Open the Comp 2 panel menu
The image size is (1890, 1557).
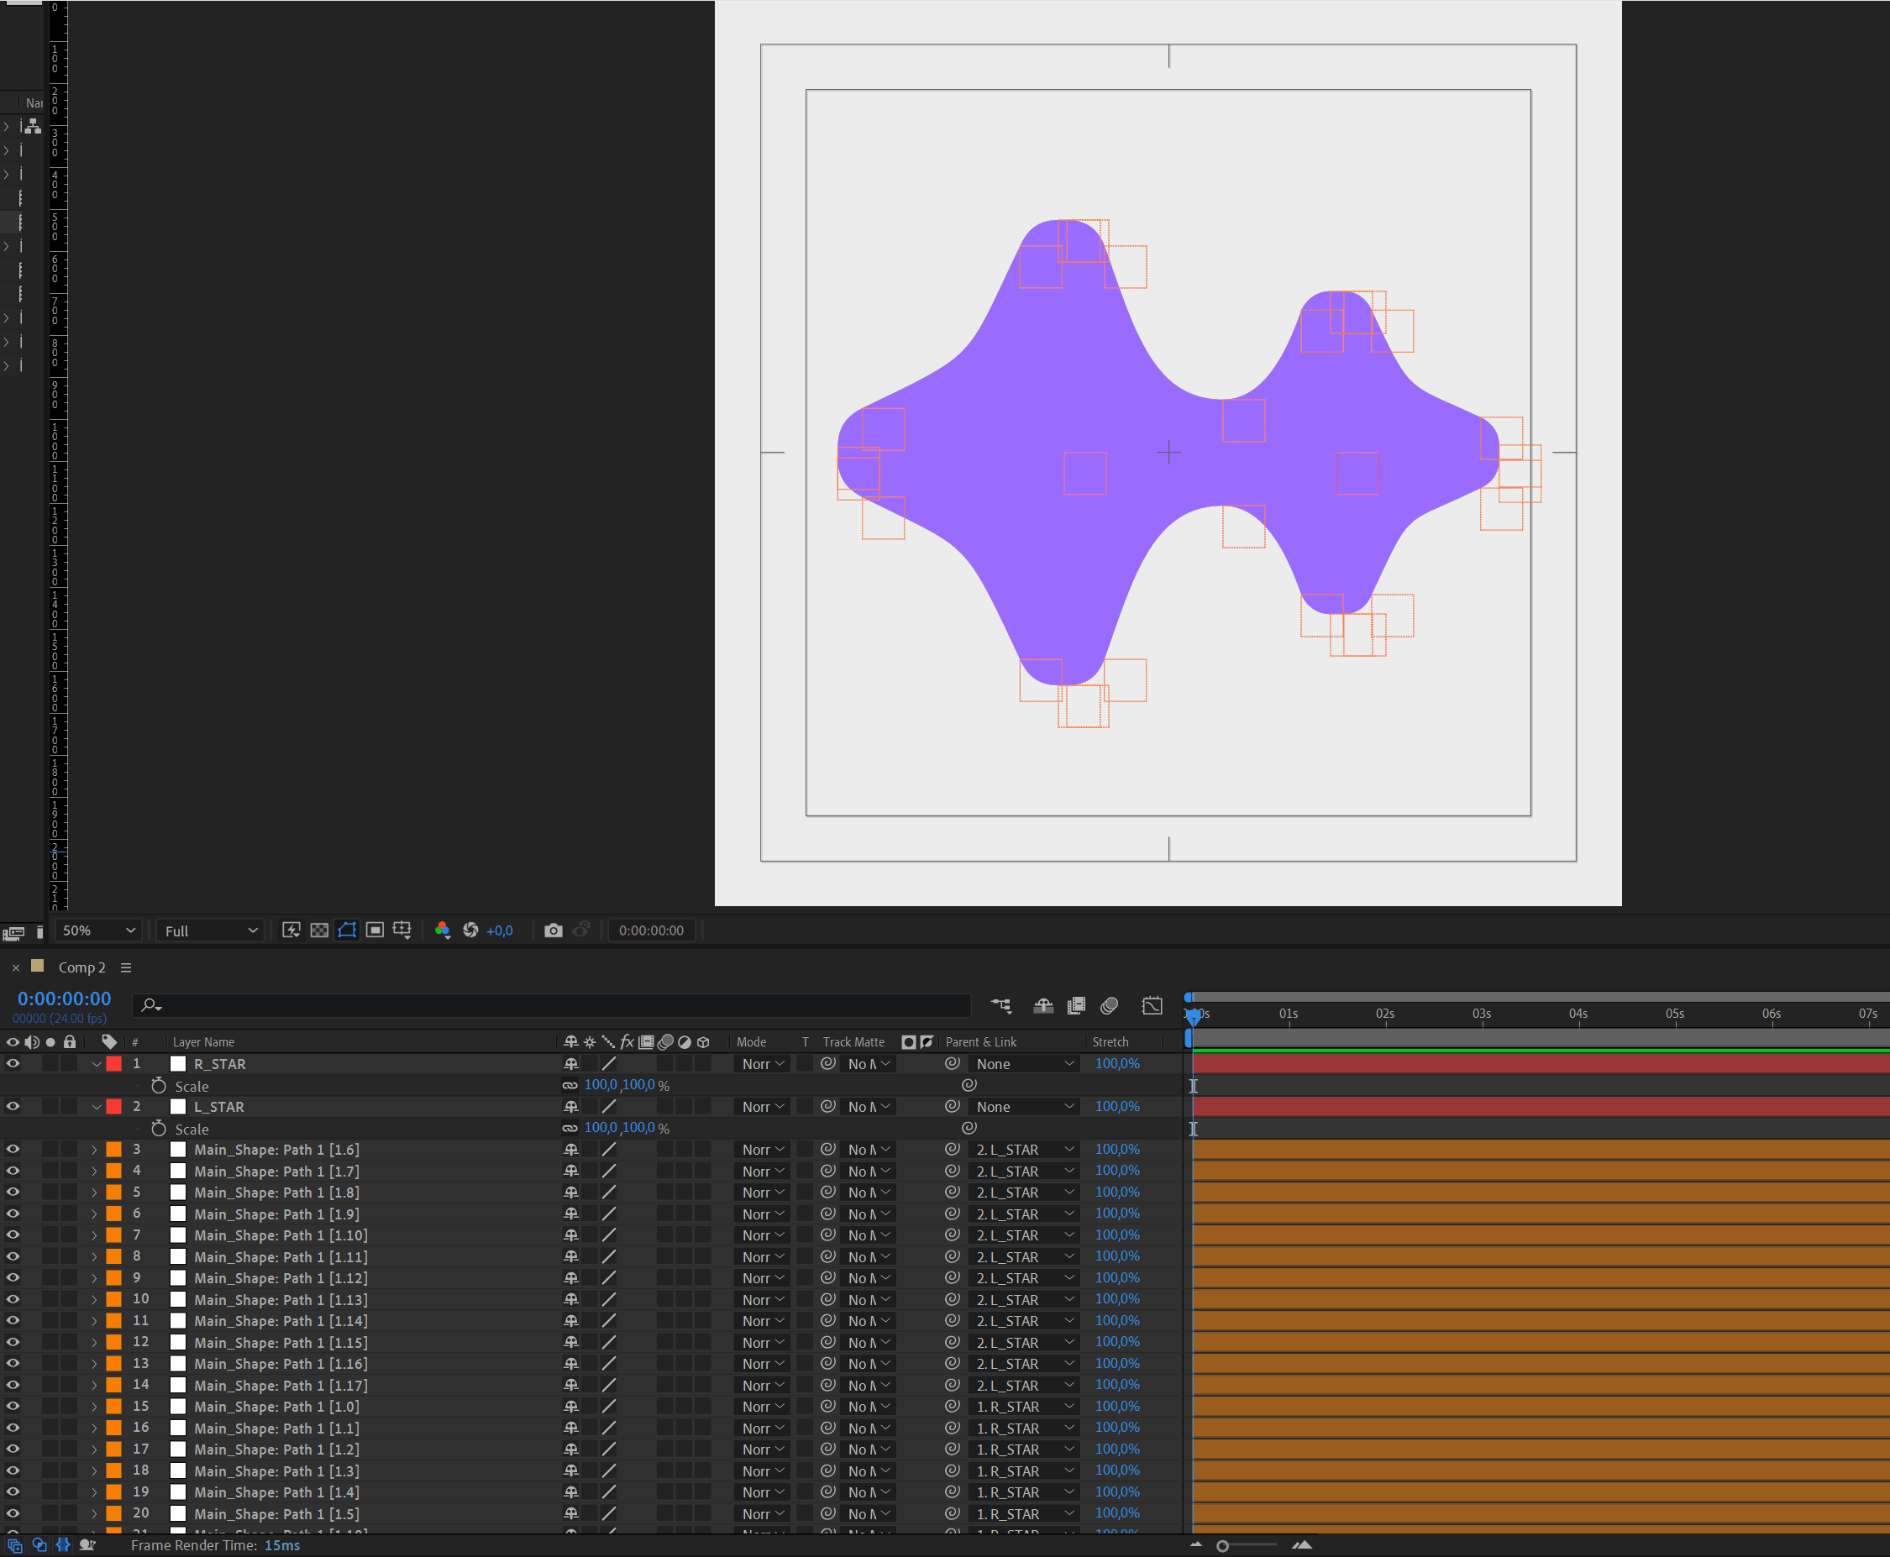click(x=126, y=967)
